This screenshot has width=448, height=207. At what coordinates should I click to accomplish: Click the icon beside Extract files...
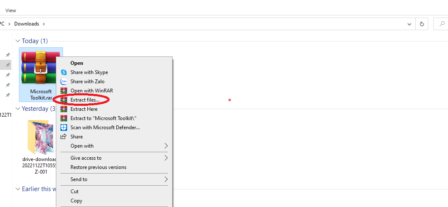point(64,100)
